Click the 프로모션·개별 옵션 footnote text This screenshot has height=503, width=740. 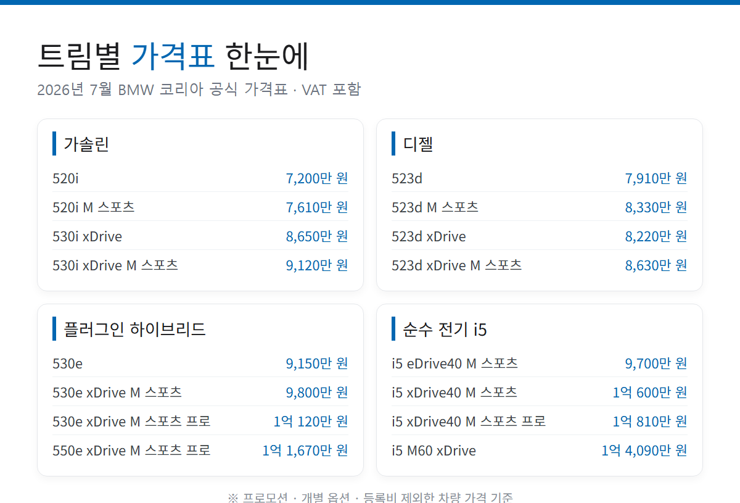click(370, 497)
